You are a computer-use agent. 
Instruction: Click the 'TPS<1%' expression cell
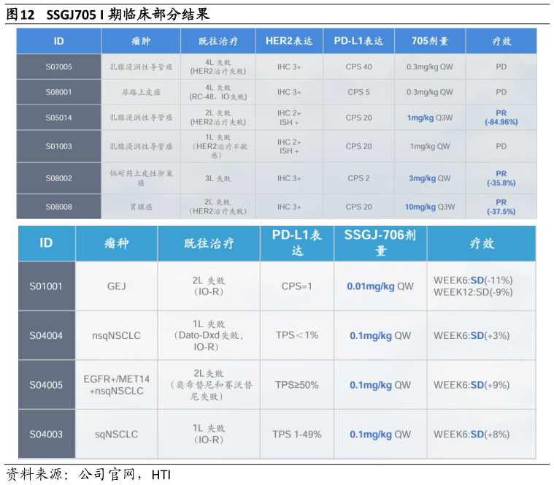pos(297,335)
